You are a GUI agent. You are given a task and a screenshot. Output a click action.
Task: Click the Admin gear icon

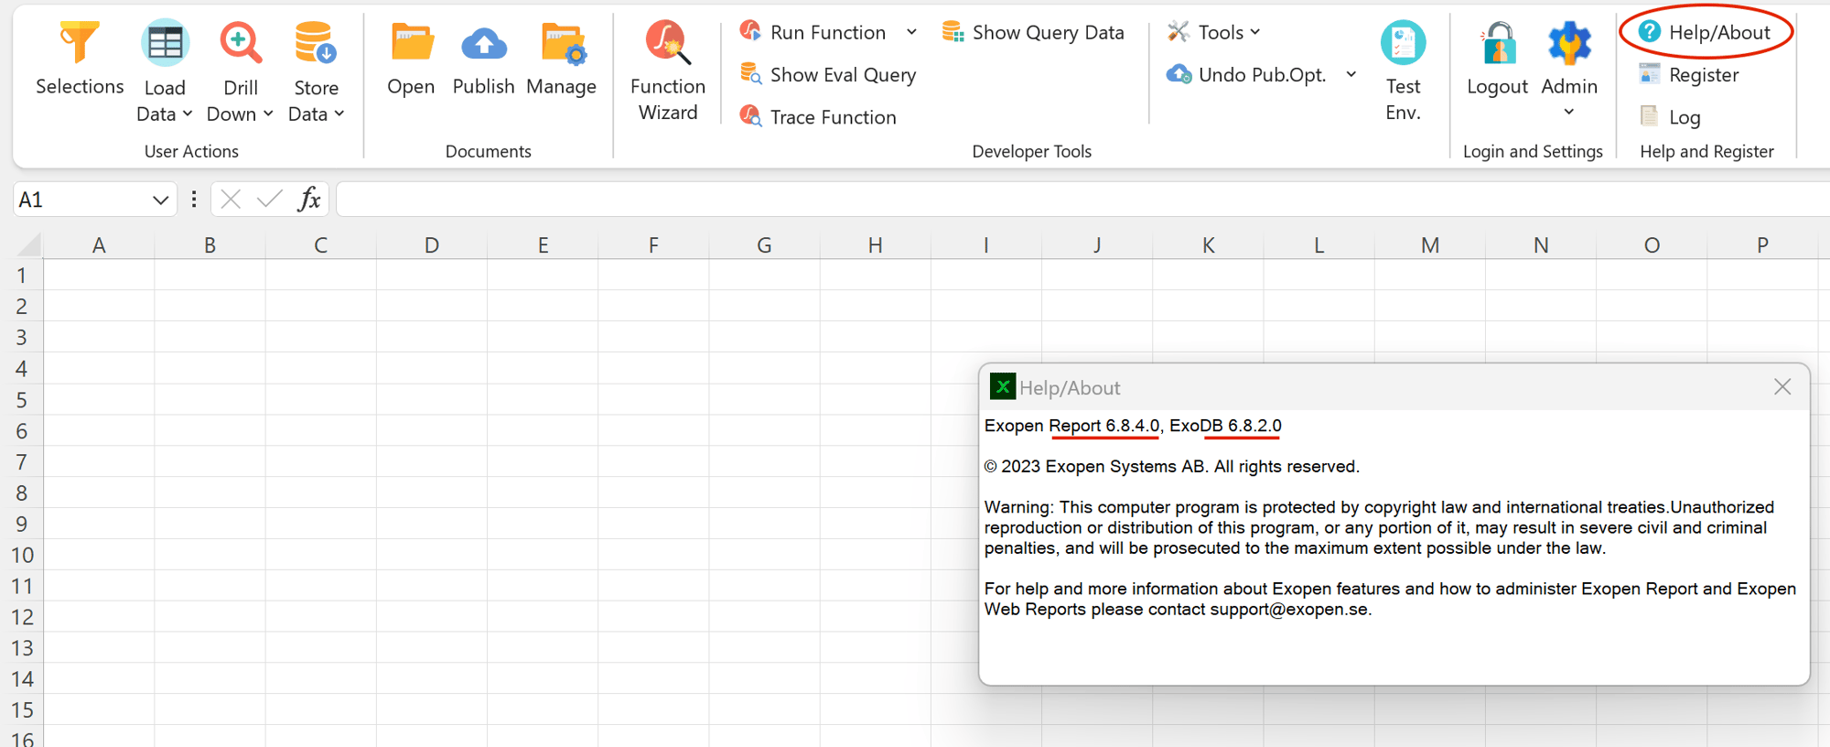[1569, 43]
